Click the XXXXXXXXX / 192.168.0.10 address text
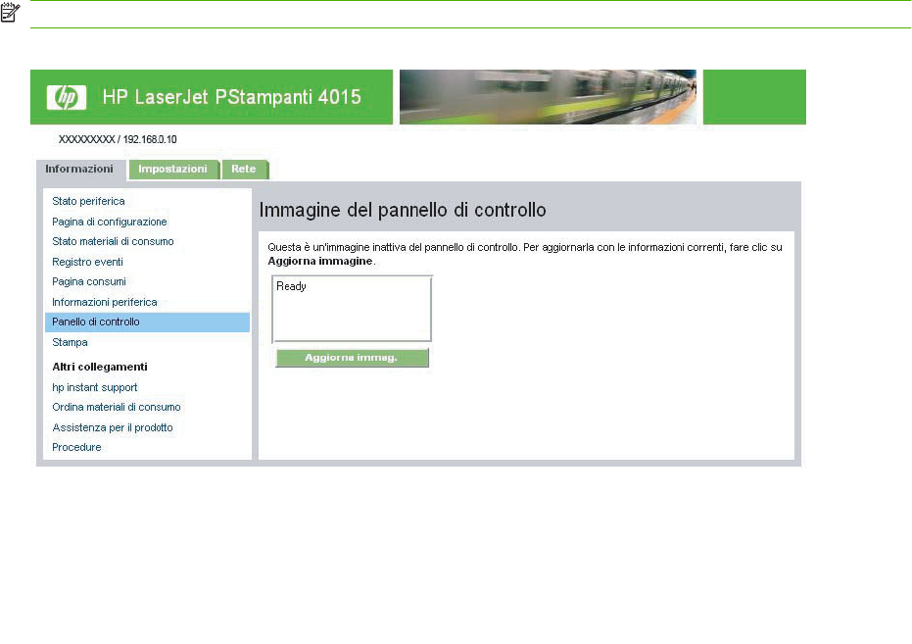Viewport: 912px width, 644px height. click(118, 139)
